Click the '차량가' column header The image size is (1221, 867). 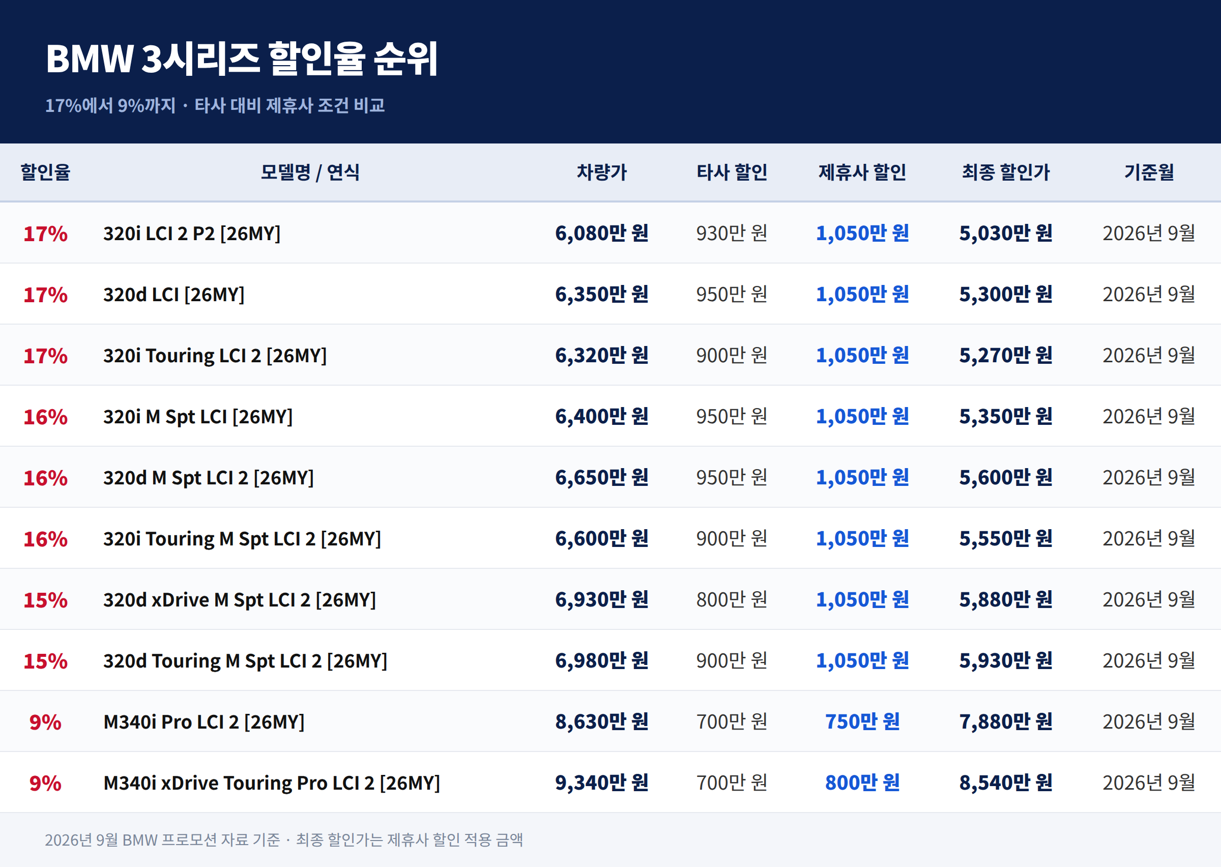tap(601, 172)
